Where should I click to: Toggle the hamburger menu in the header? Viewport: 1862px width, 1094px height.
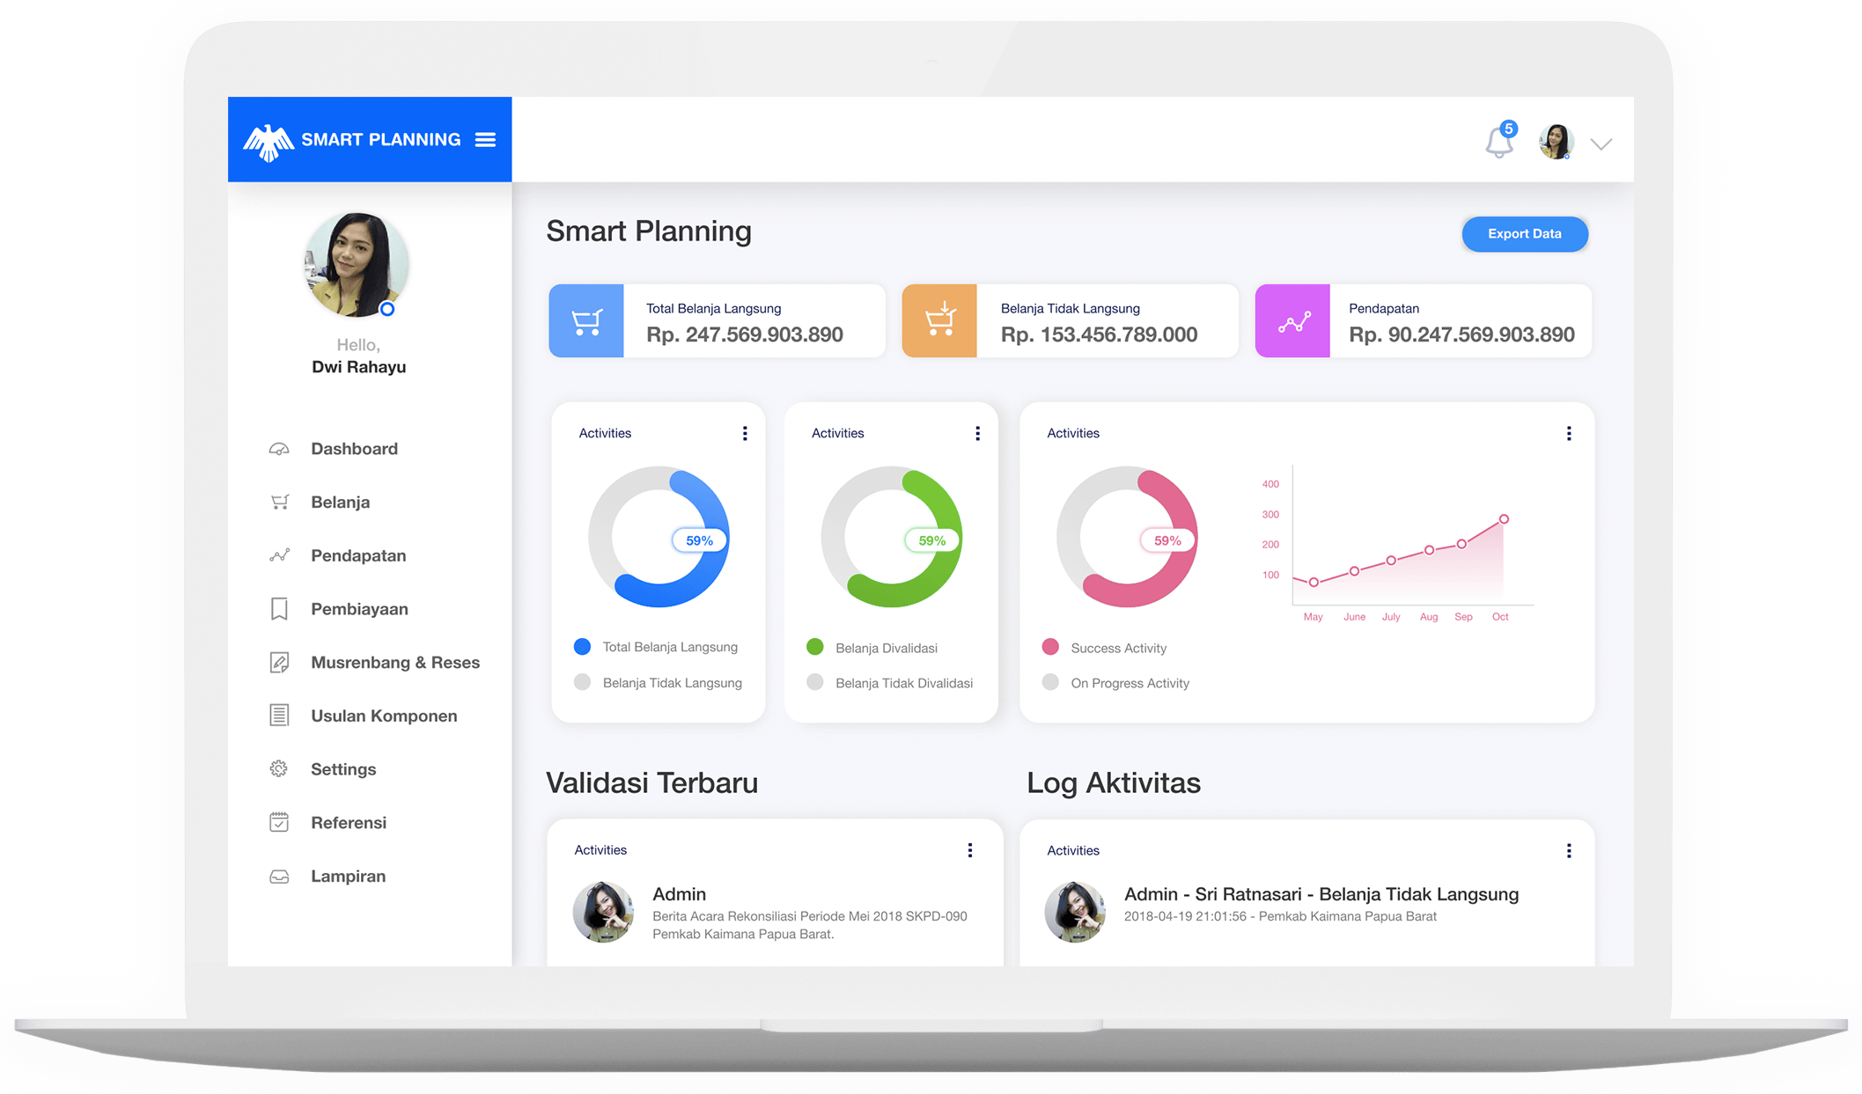click(485, 140)
